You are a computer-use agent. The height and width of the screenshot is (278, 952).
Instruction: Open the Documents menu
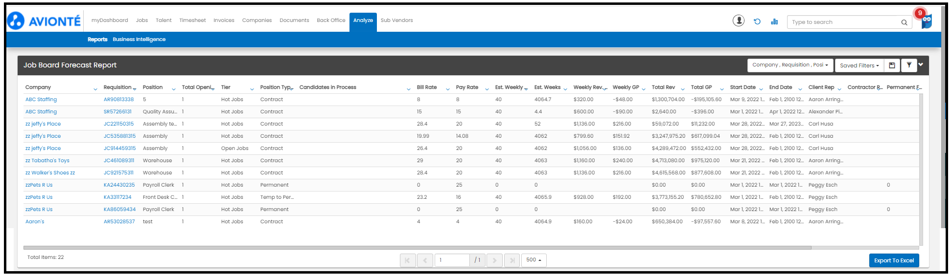pos(294,21)
